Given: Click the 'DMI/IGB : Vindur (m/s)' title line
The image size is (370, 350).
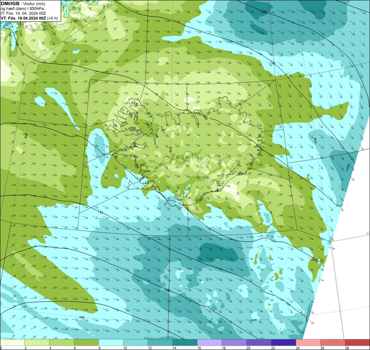Looking at the screenshot, I should pyautogui.click(x=23, y=4).
